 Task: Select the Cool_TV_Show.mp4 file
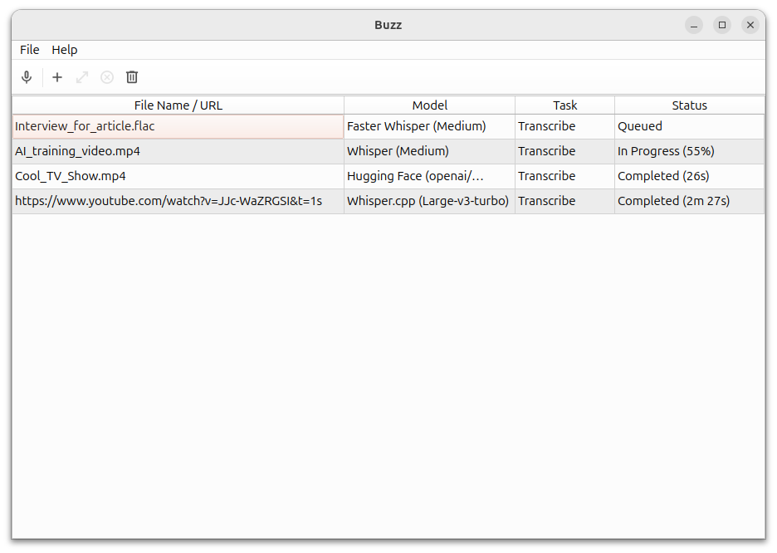pos(71,176)
